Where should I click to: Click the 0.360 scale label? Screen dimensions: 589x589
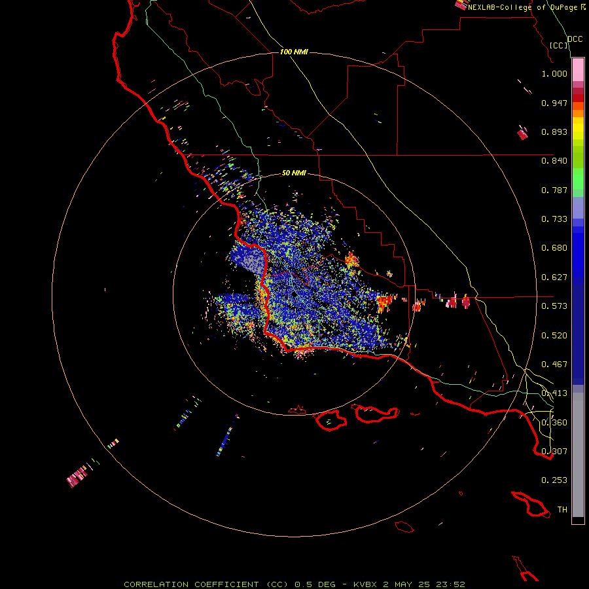[554, 423]
